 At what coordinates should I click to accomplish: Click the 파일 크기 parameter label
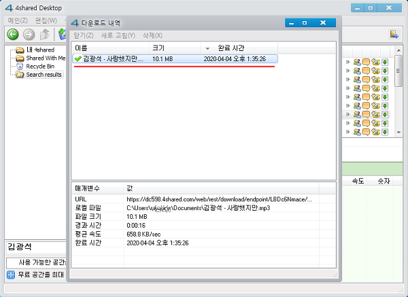click(88, 216)
